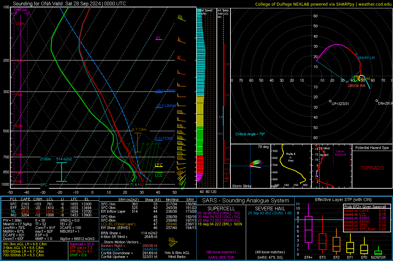Click the '514 m2s2' inflow helicity label

tap(64, 159)
